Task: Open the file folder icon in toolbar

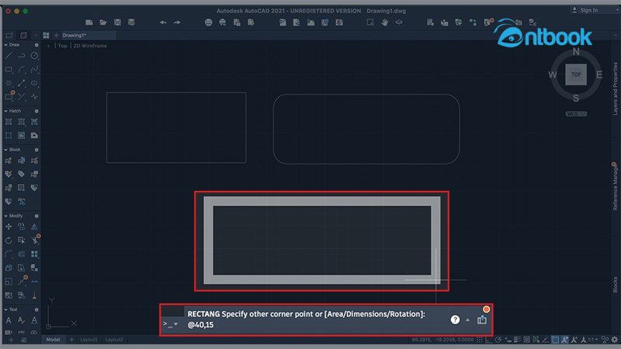Action: click(103, 22)
